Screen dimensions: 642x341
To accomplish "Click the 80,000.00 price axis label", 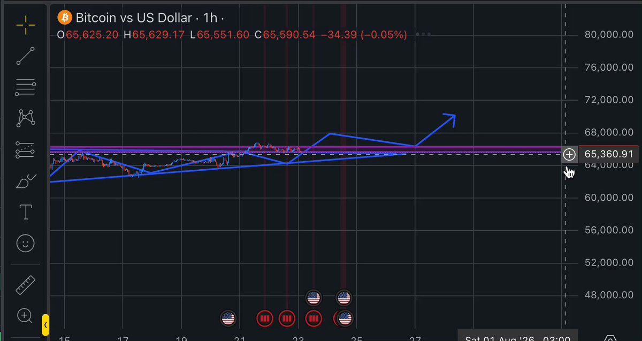I will (609, 35).
